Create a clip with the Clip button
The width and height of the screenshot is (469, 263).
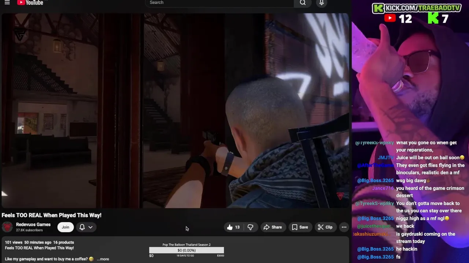325,227
